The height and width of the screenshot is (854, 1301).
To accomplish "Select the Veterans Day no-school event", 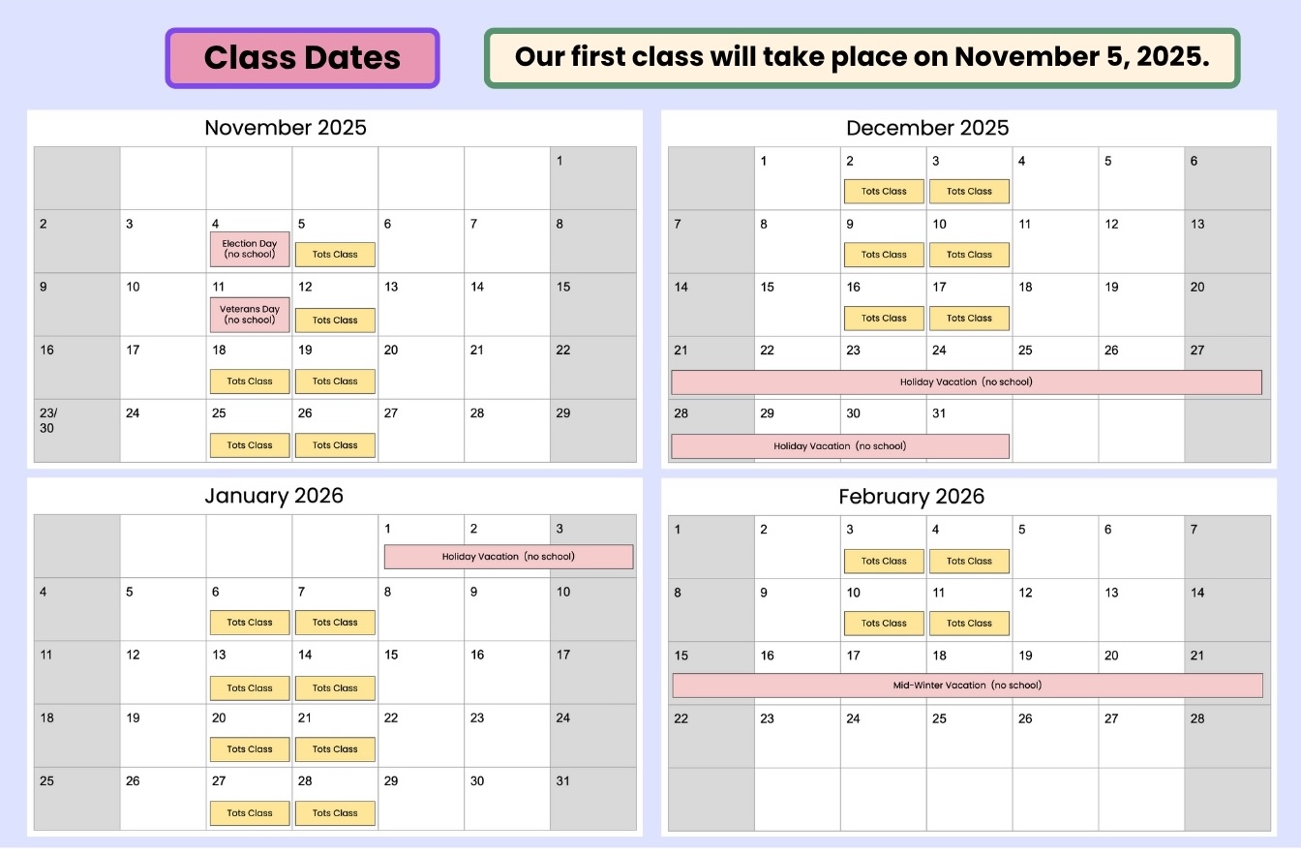I will [x=250, y=315].
